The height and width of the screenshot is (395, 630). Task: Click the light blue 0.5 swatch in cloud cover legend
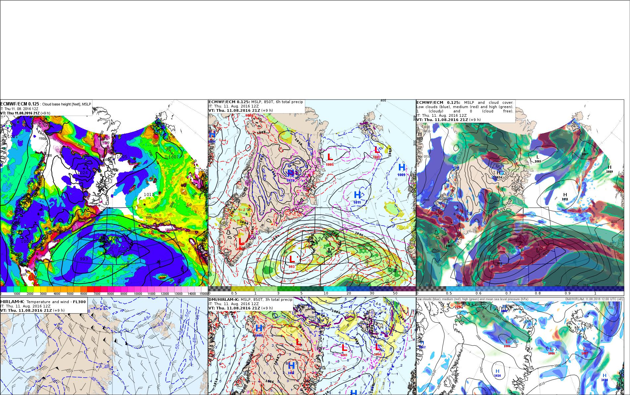[x=461, y=289]
